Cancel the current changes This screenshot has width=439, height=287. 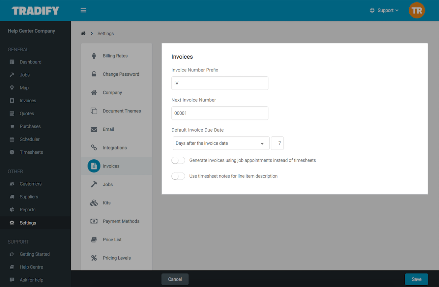coord(175,279)
